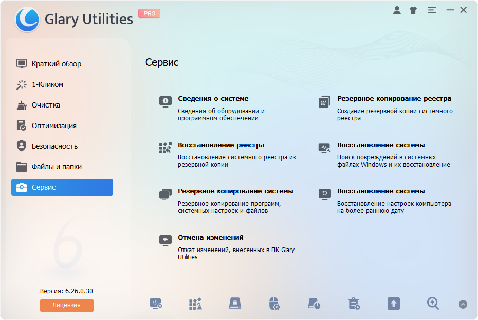Click the toolbox icon beside Сервис
The height and width of the screenshot is (320, 478).
pos(22,187)
